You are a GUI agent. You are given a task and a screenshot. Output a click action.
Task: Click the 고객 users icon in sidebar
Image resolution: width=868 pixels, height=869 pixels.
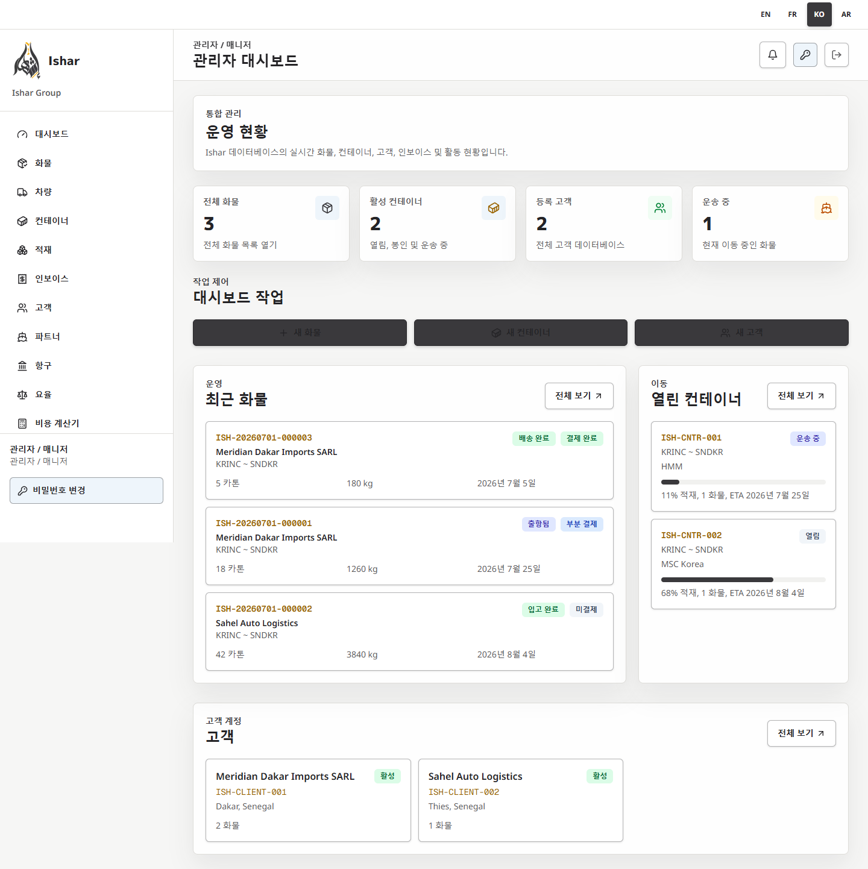pyautogui.click(x=22, y=308)
